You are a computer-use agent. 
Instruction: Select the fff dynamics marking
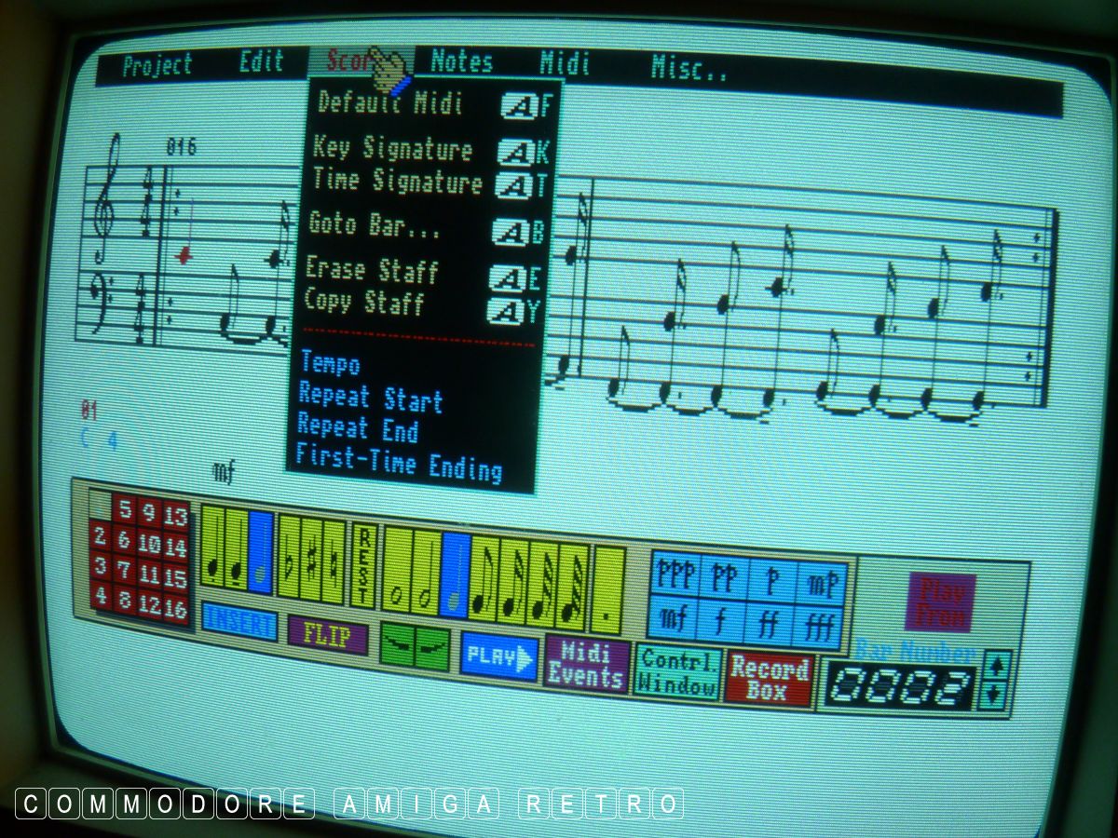pos(820,626)
